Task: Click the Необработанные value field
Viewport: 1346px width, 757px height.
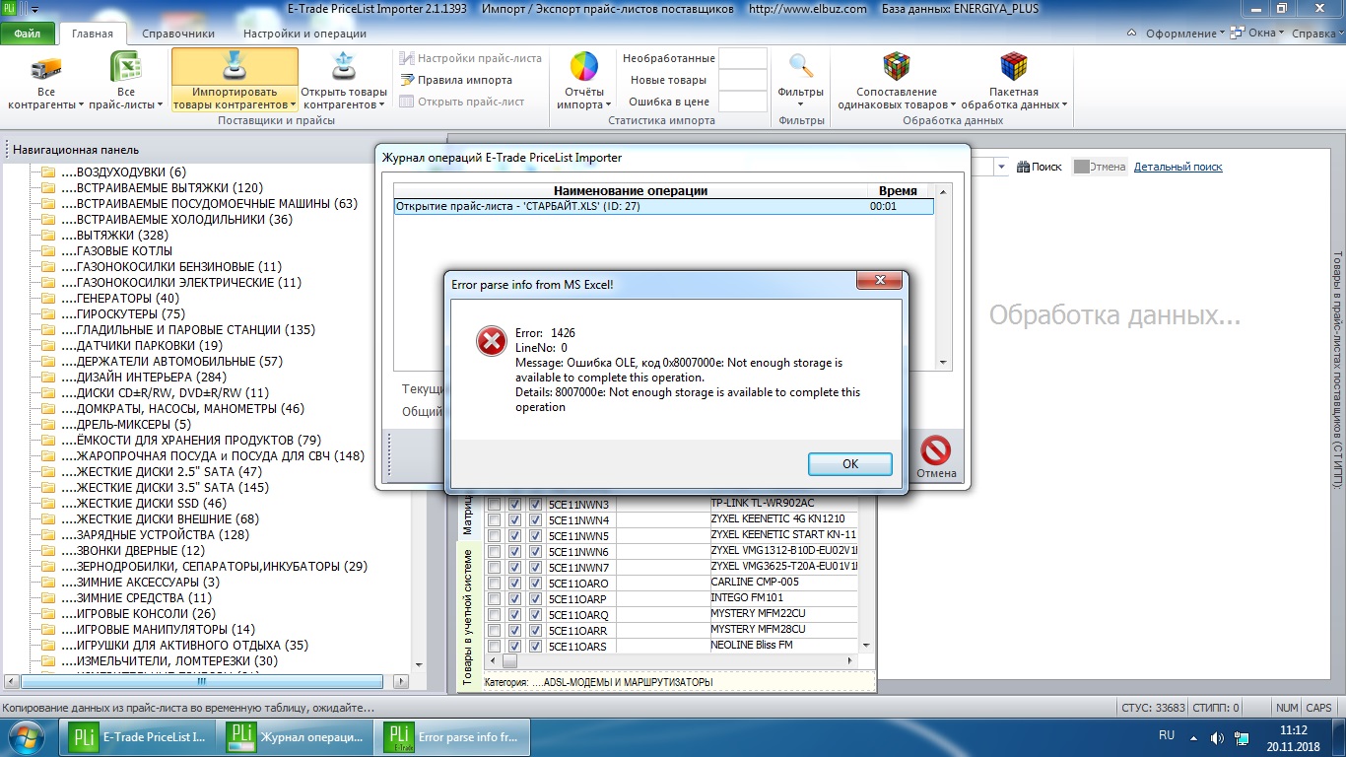Action: click(x=743, y=58)
